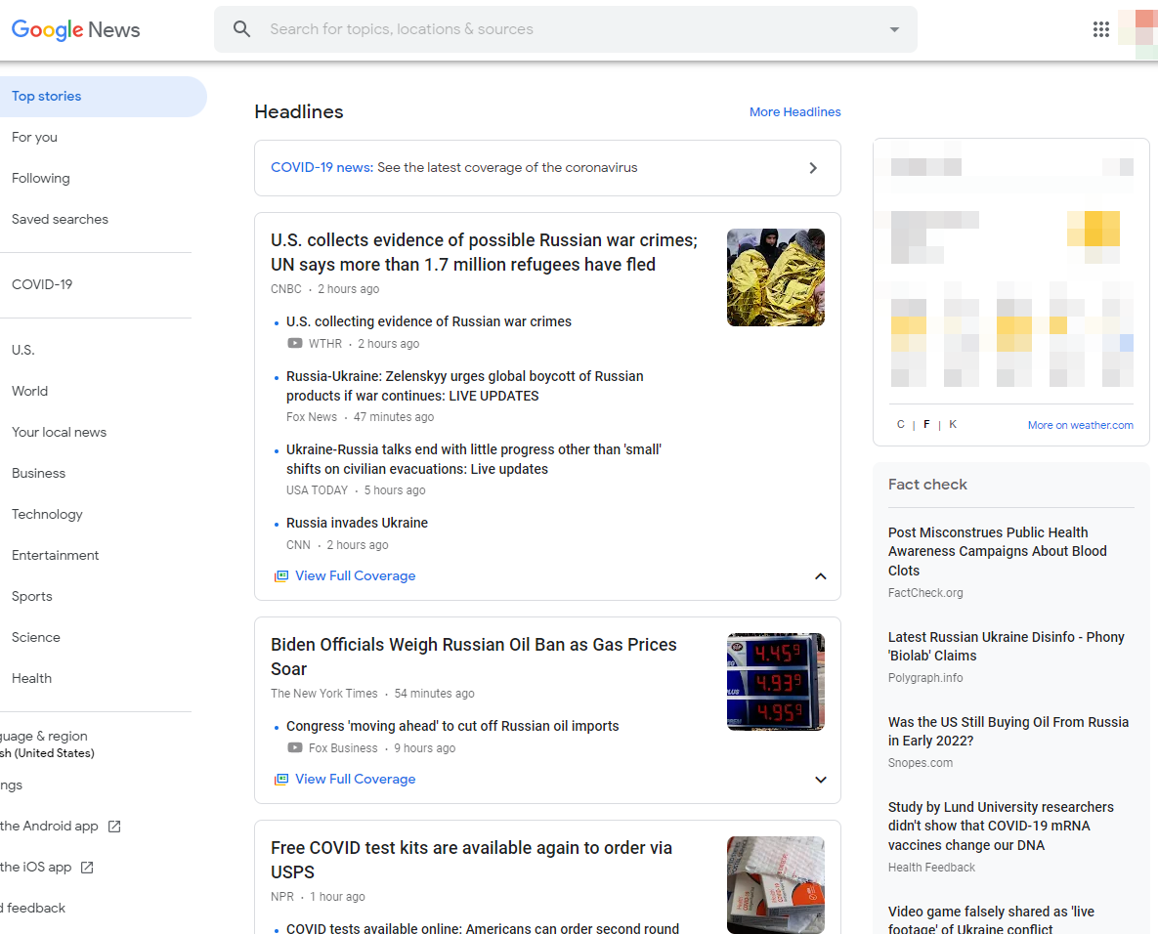Open refugees in gold blankets thumbnail

pyautogui.click(x=776, y=277)
